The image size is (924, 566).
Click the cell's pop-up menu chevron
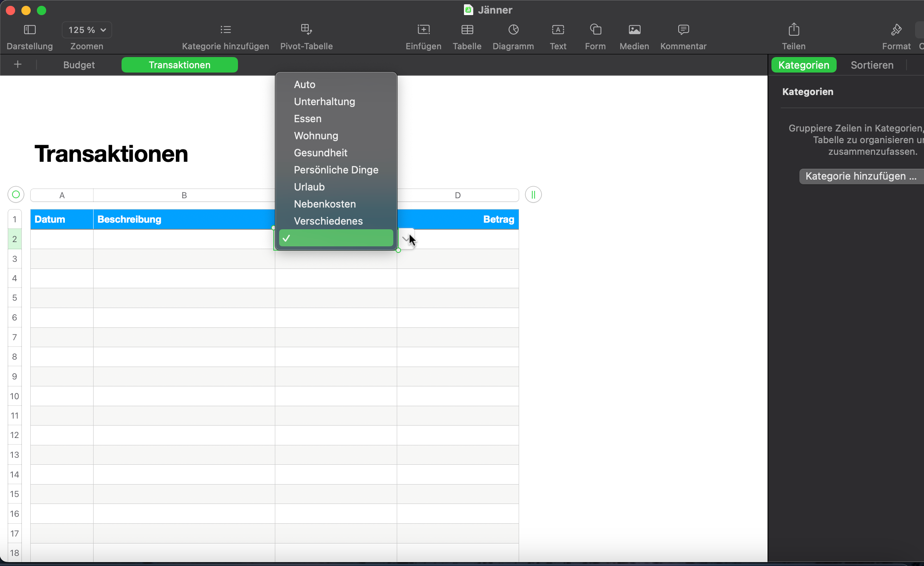pos(405,239)
